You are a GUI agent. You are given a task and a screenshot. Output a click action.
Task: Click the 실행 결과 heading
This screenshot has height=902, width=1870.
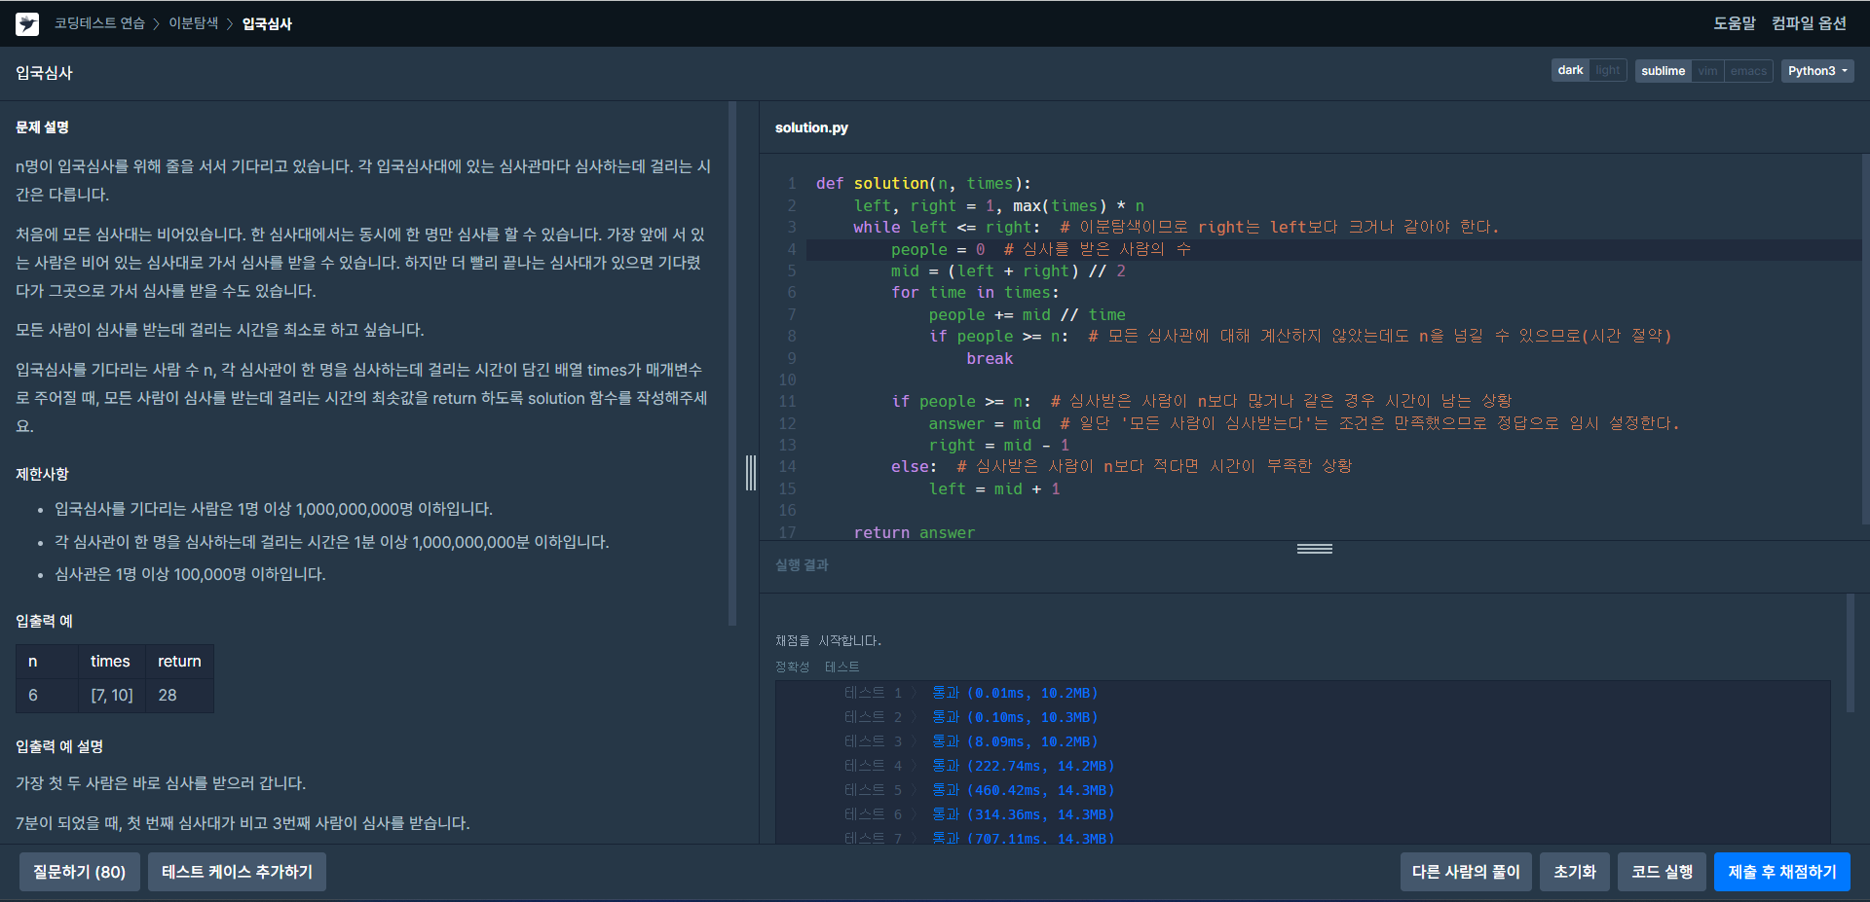pyautogui.click(x=802, y=565)
